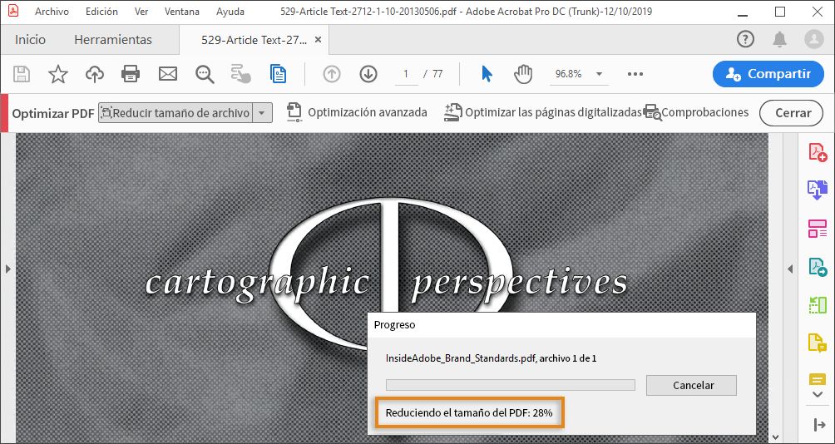This screenshot has height=444, width=835.
Task: Close the 529-Article Text tab
Action: [318, 40]
